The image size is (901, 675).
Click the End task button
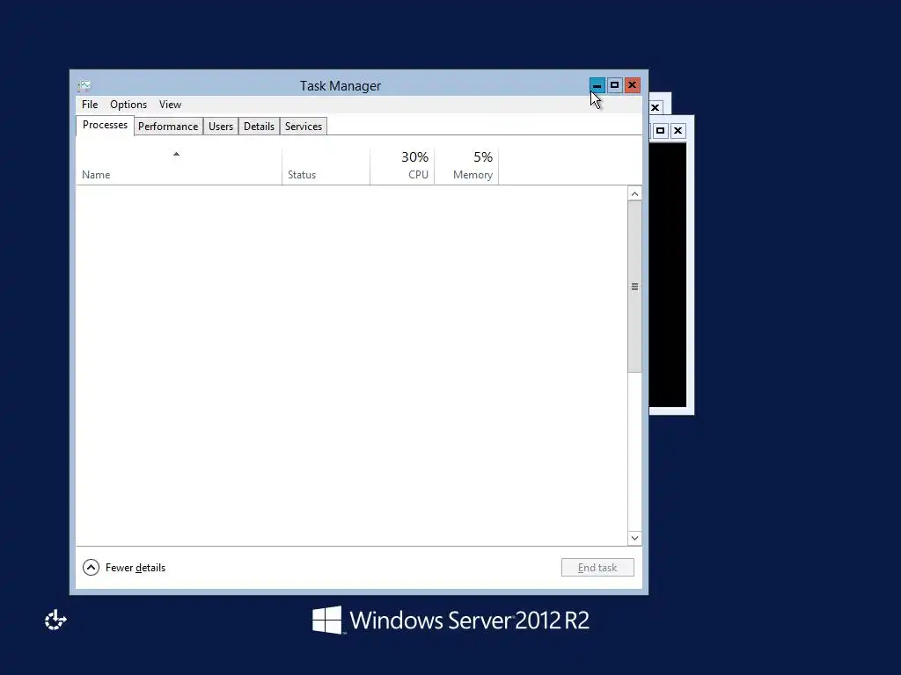[x=597, y=568]
